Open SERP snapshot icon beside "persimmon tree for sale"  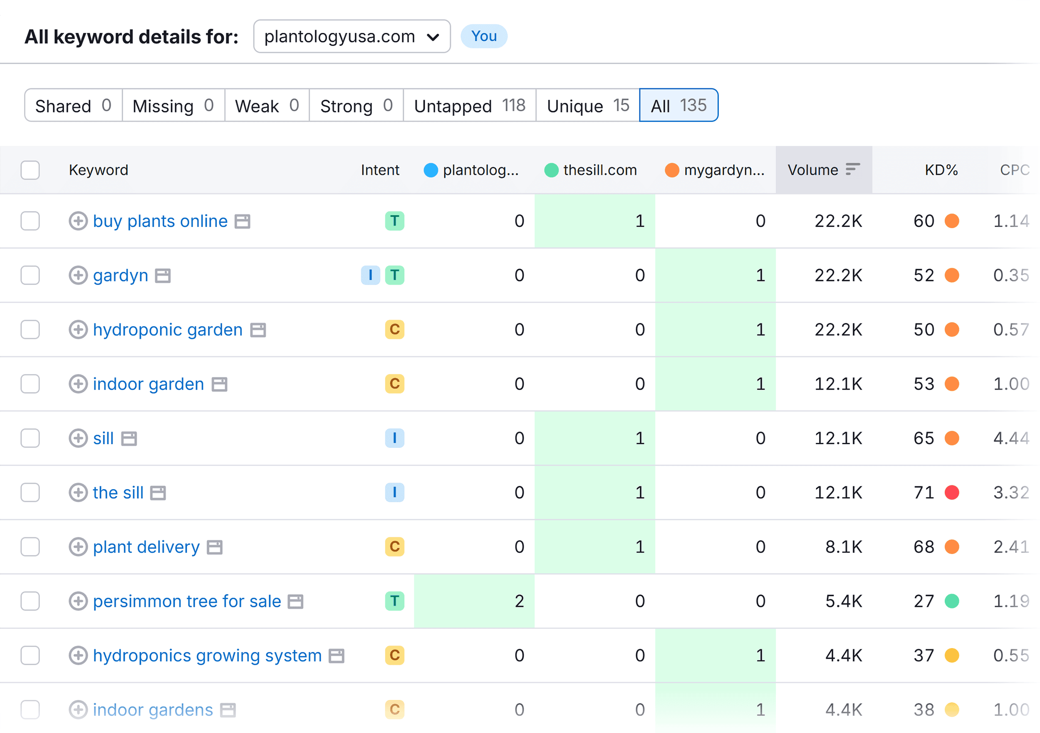295,601
